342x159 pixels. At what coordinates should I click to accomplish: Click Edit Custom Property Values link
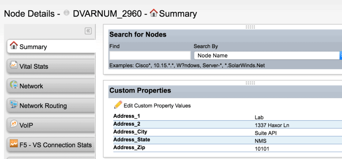pos(157,106)
